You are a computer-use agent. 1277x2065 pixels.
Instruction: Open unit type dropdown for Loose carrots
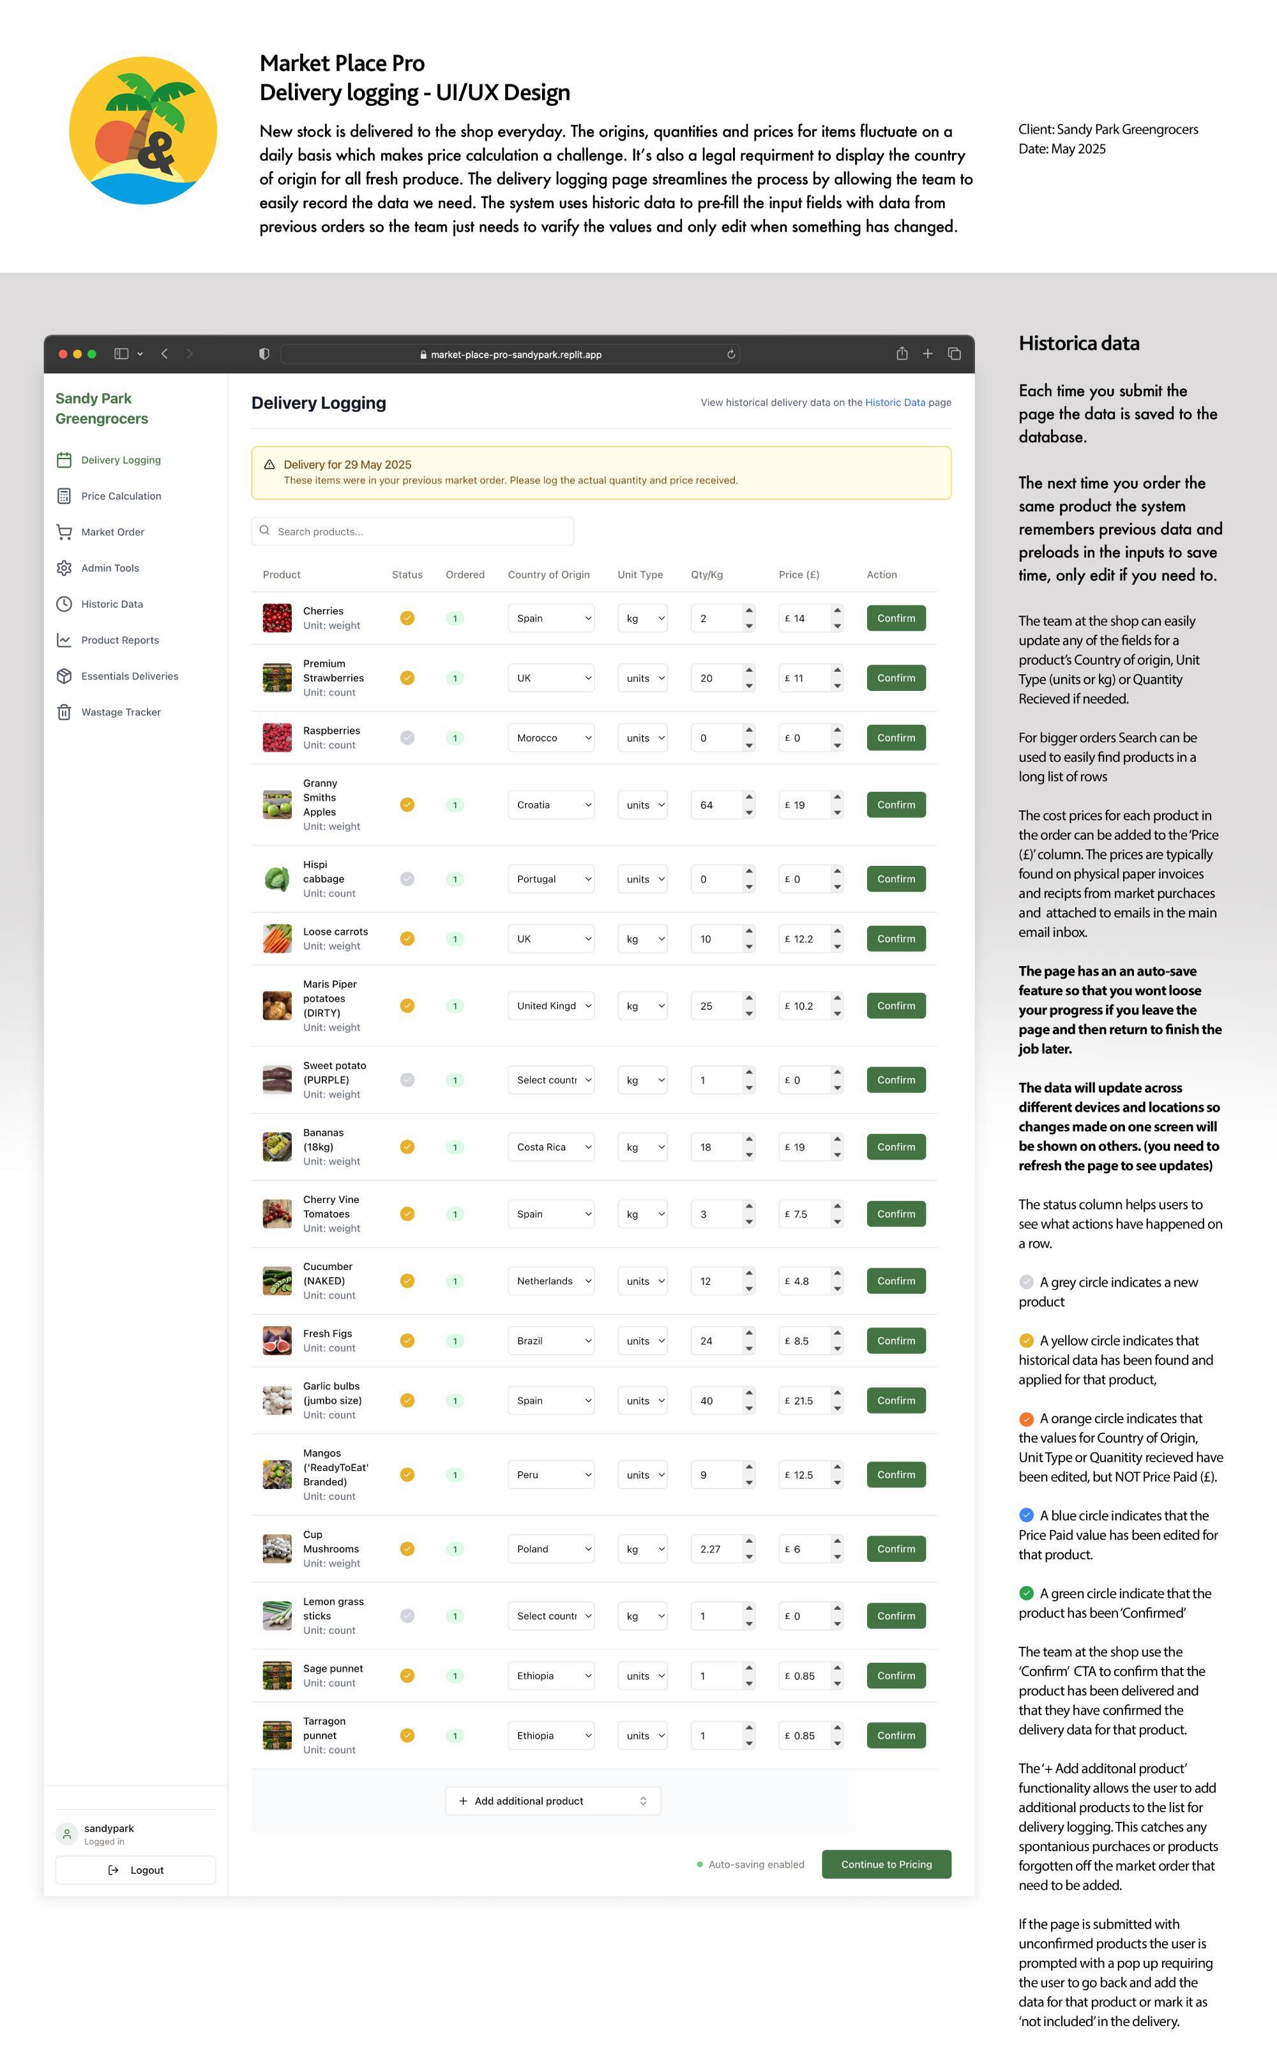point(643,939)
